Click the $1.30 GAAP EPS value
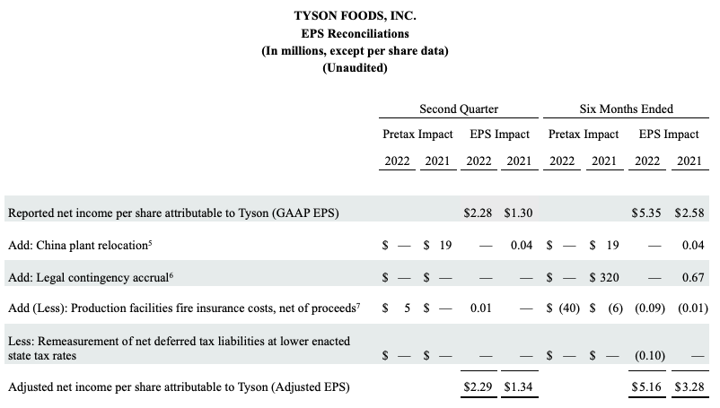The height and width of the screenshot is (408, 720). [516, 213]
